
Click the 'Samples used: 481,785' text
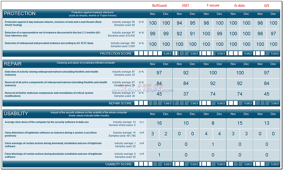tap(122, 136)
